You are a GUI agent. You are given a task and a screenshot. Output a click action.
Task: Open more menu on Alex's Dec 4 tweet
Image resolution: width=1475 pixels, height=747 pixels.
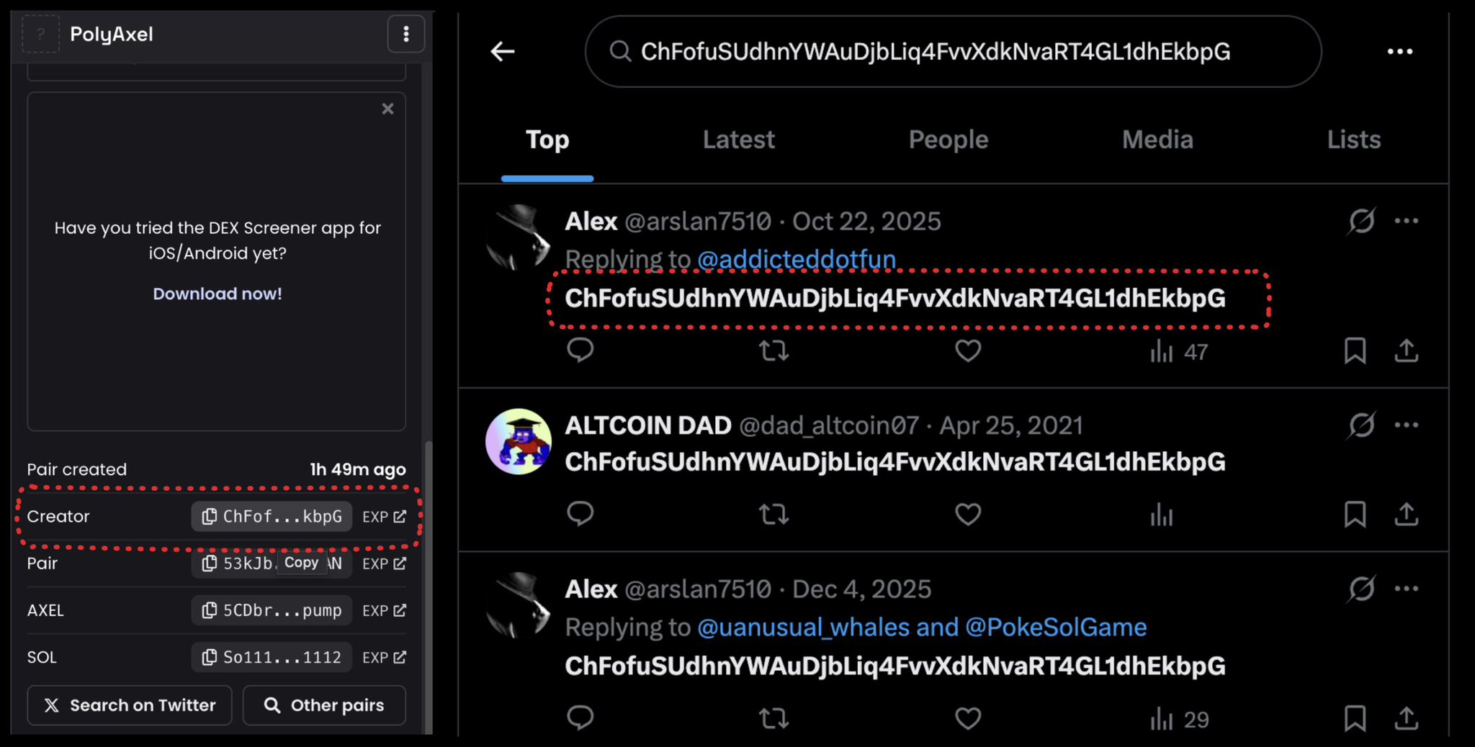1406,589
